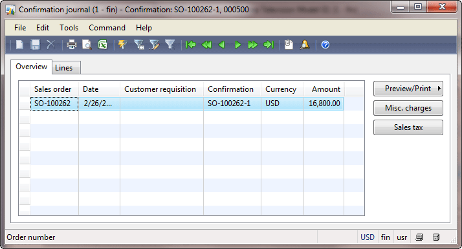Open the Help menu
462x249 pixels.
(x=144, y=28)
